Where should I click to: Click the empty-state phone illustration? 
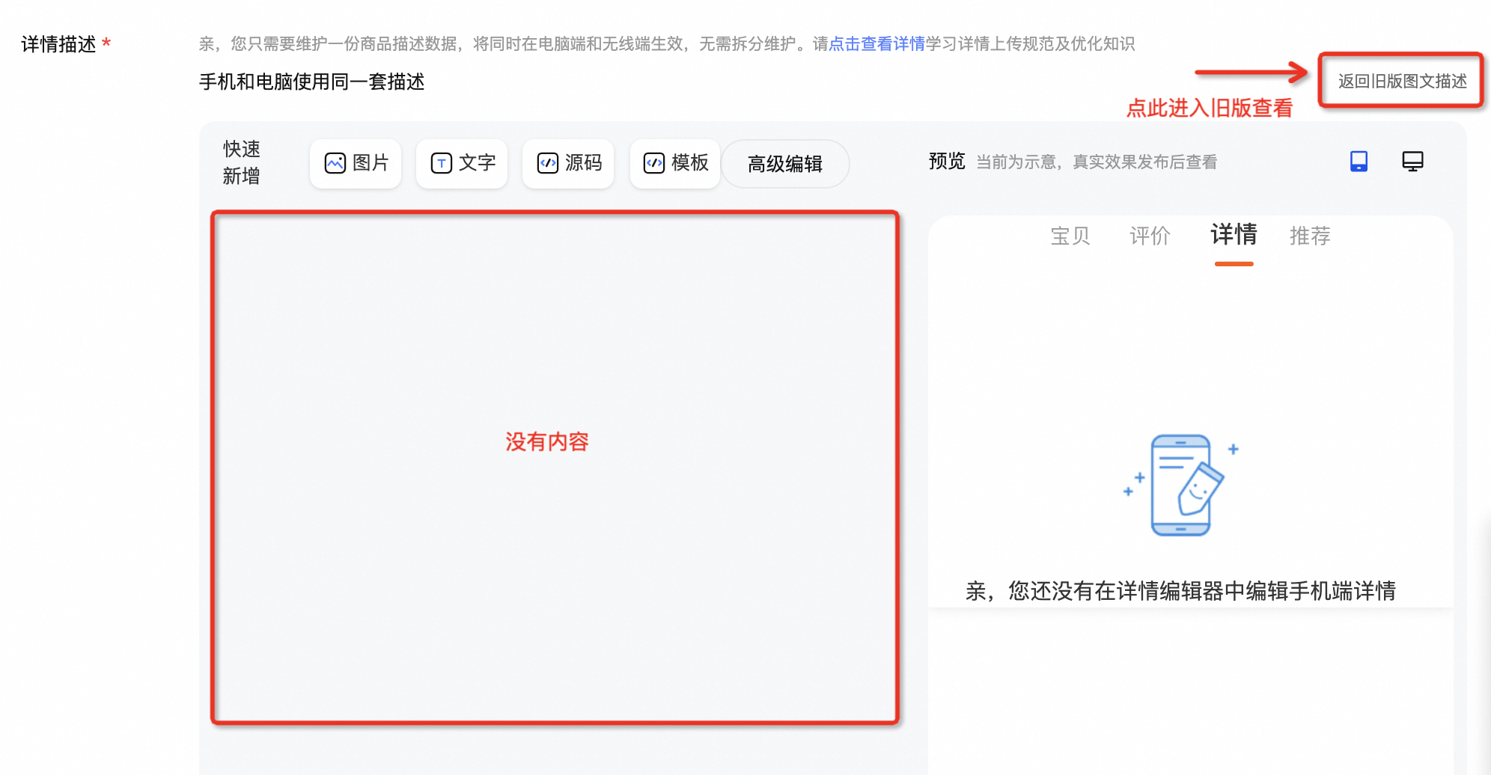tap(1183, 485)
